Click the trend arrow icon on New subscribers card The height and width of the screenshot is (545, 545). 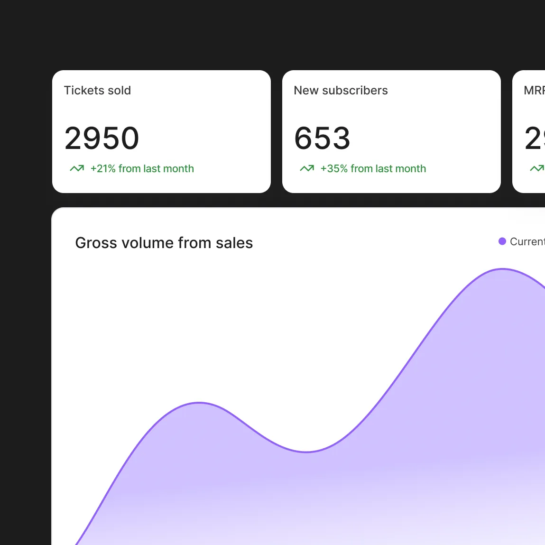click(307, 168)
